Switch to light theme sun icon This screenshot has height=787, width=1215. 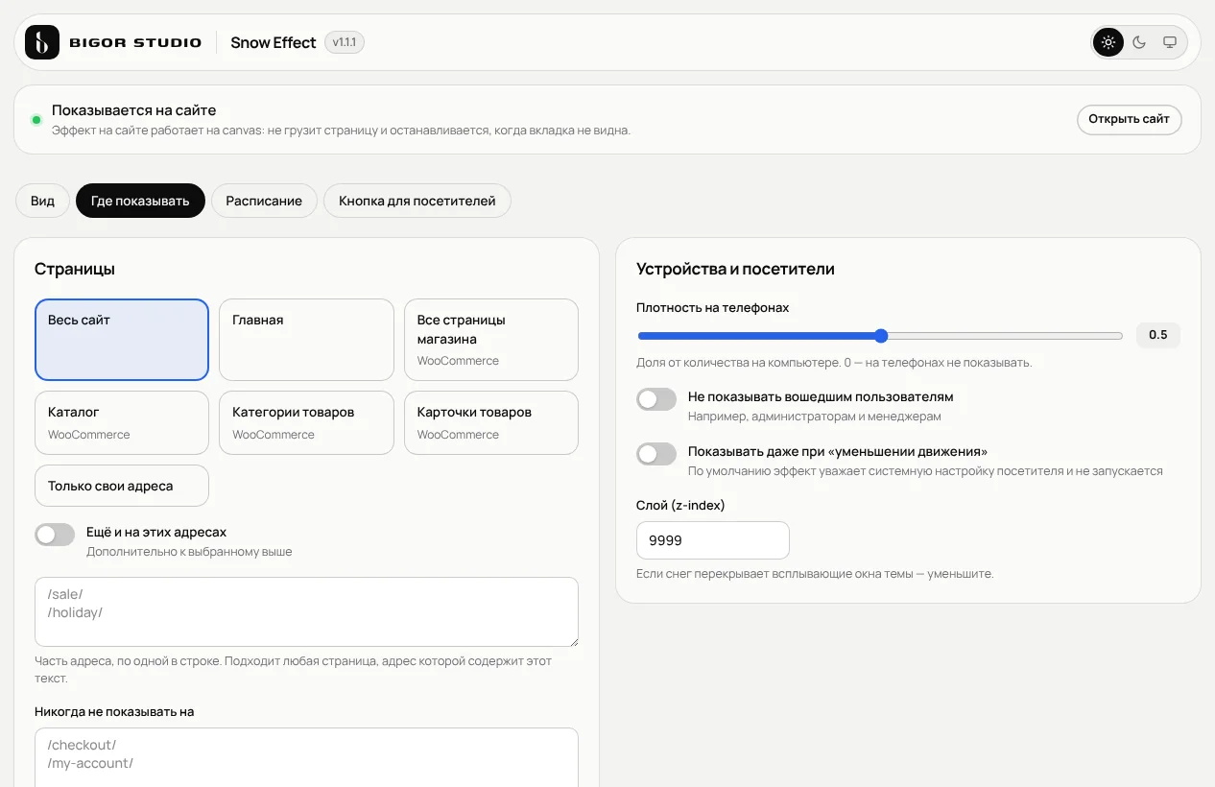(x=1108, y=42)
